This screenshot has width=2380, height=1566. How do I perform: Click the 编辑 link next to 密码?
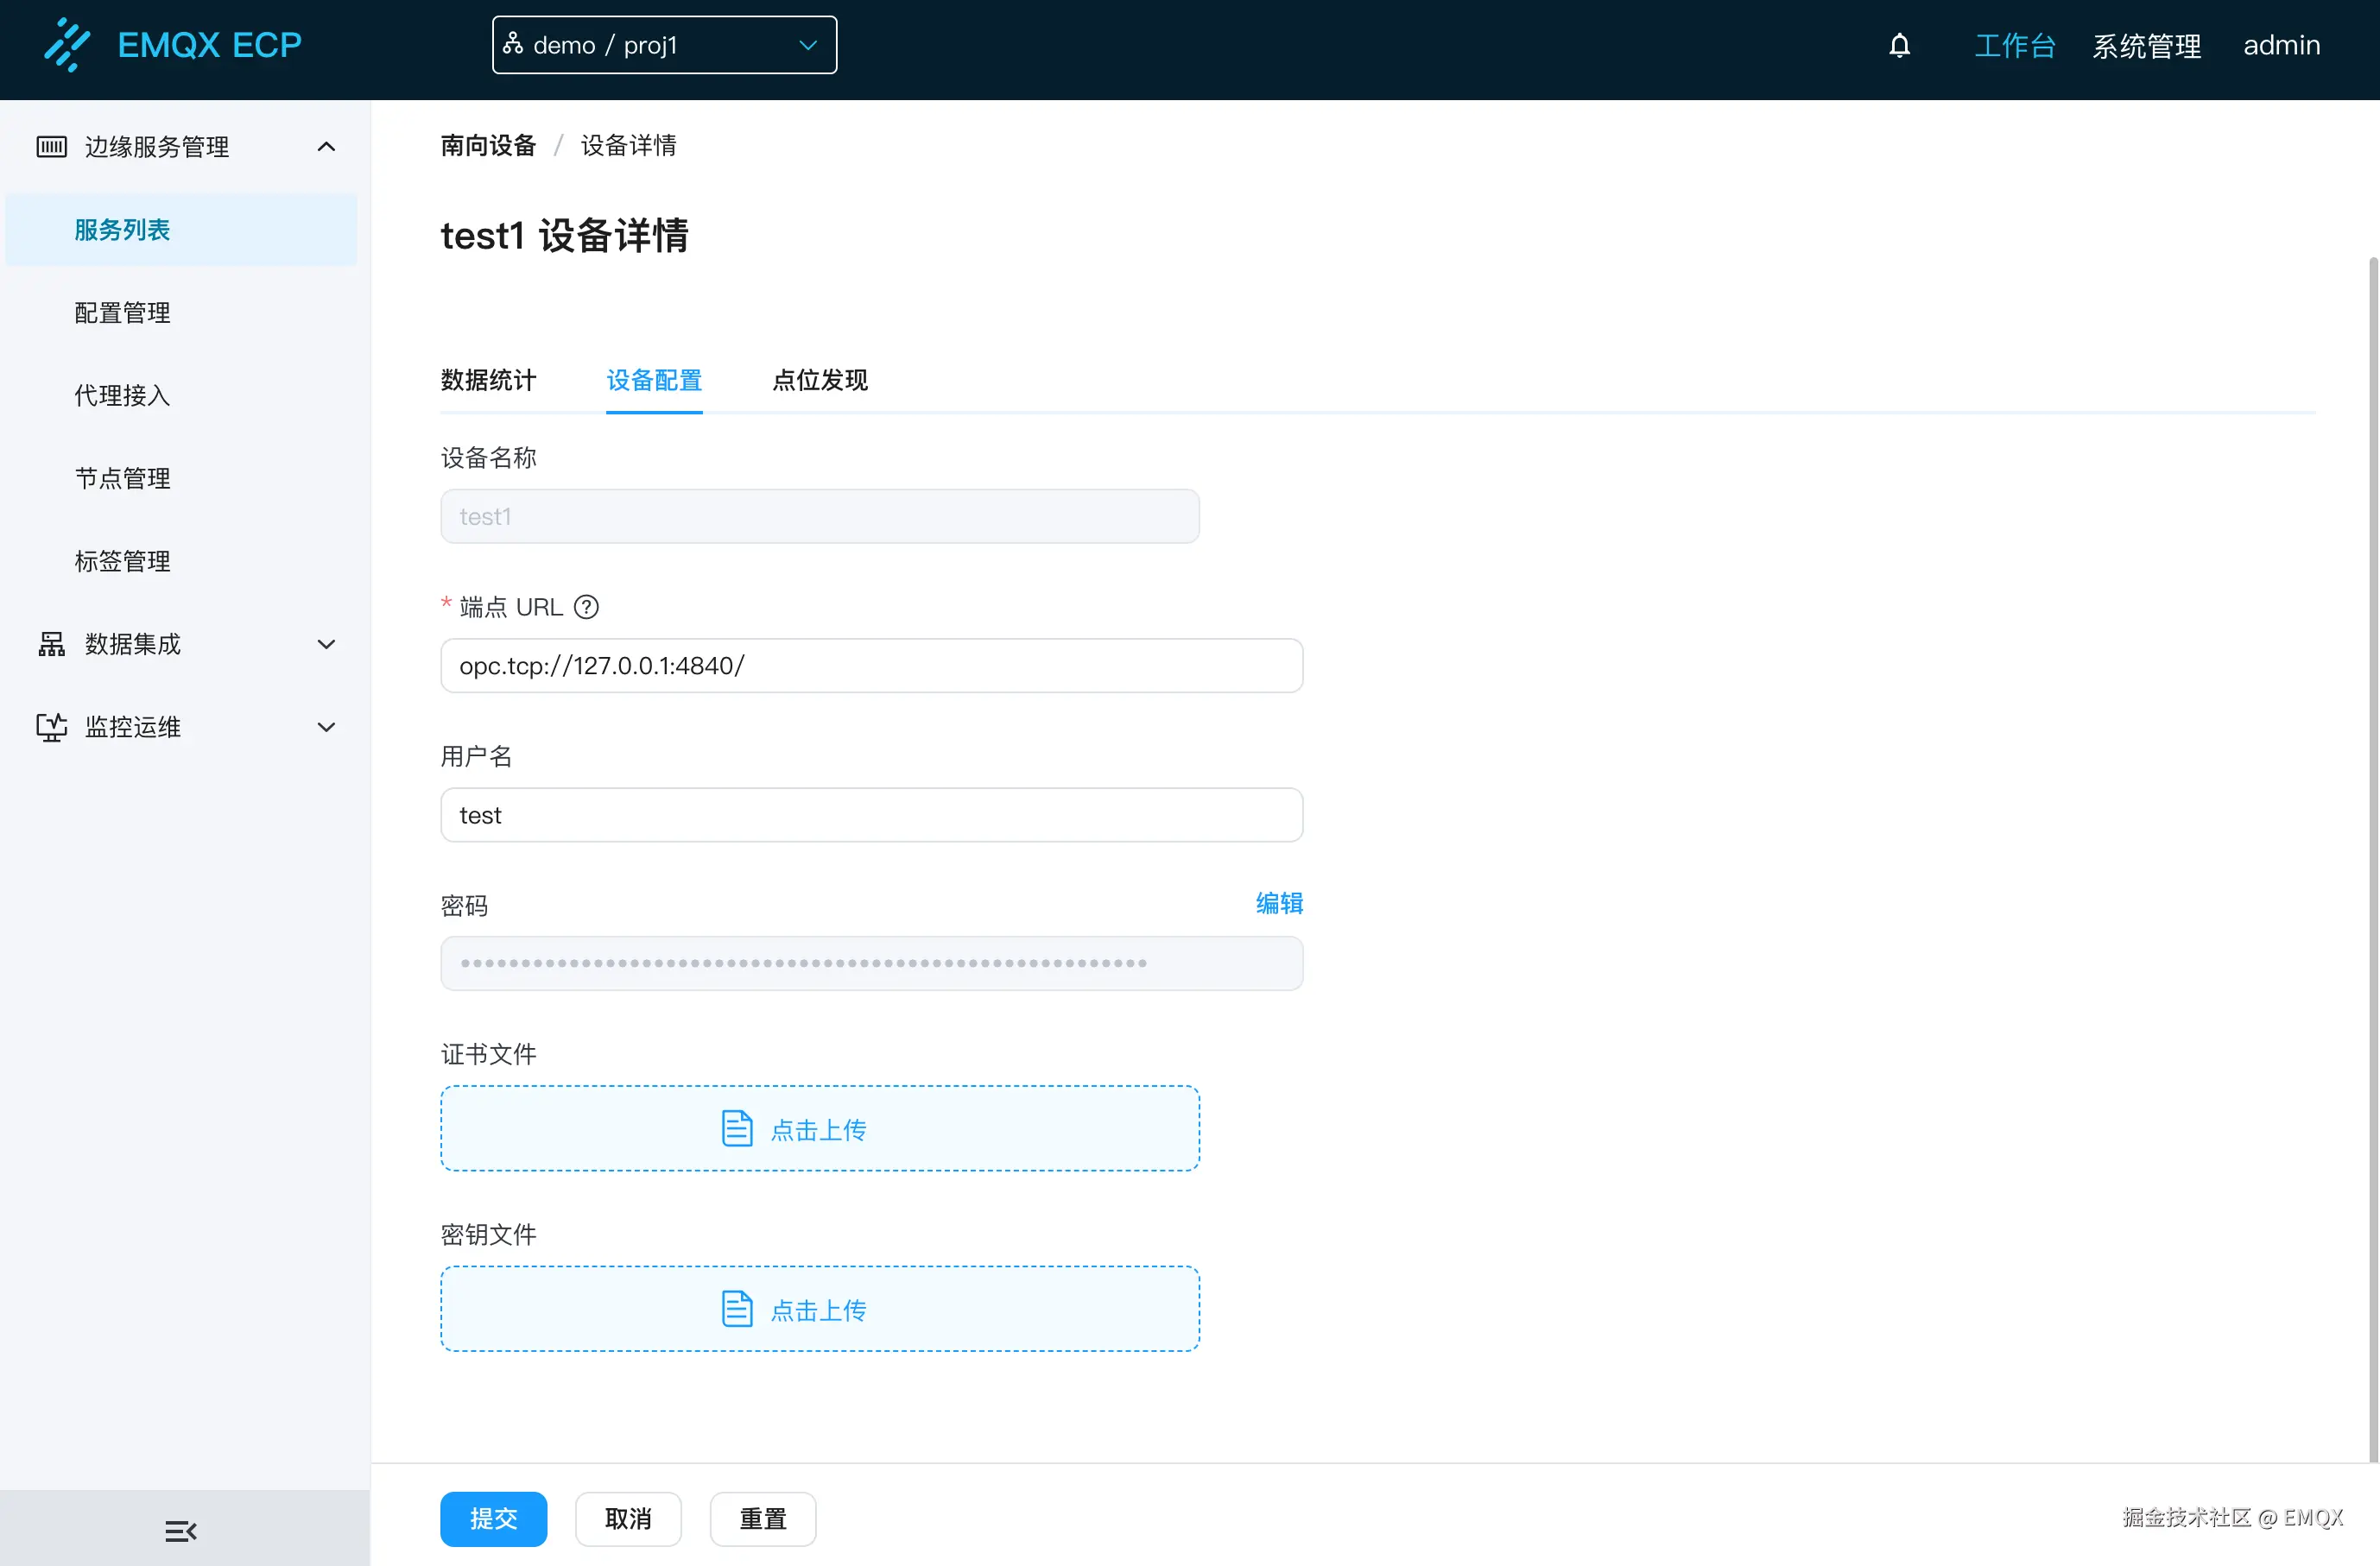pyautogui.click(x=1279, y=902)
